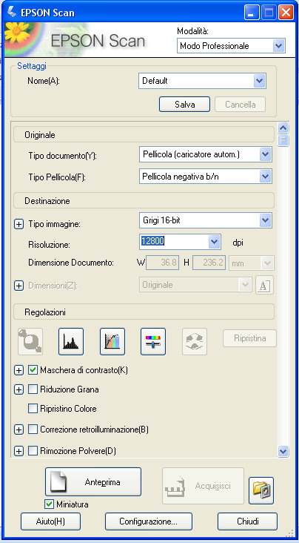Expand Correzione retroilluminazione options

pyautogui.click(x=19, y=430)
